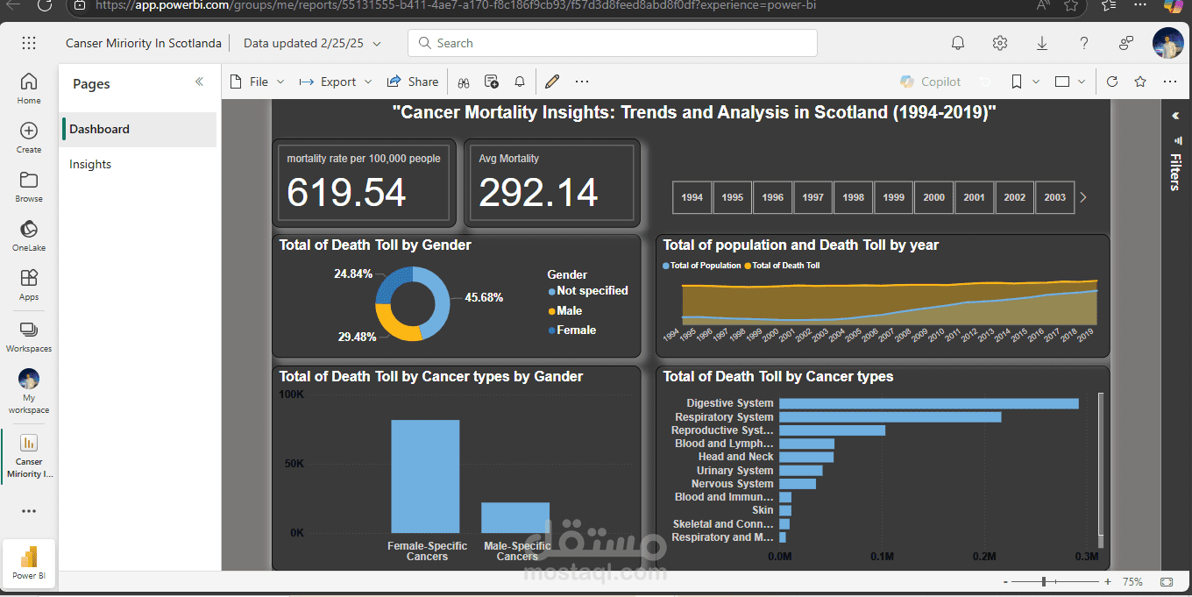Mark the report as favorite with the star
The width and height of the screenshot is (1192, 597).
pos(1140,81)
